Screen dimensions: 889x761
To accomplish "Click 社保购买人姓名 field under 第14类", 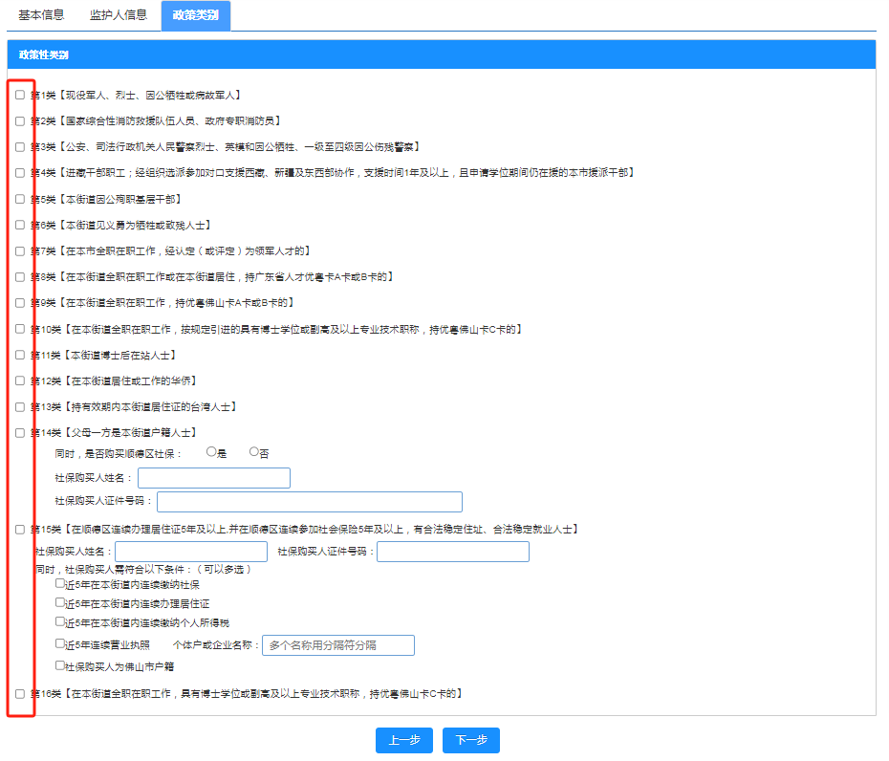I will tap(214, 478).
